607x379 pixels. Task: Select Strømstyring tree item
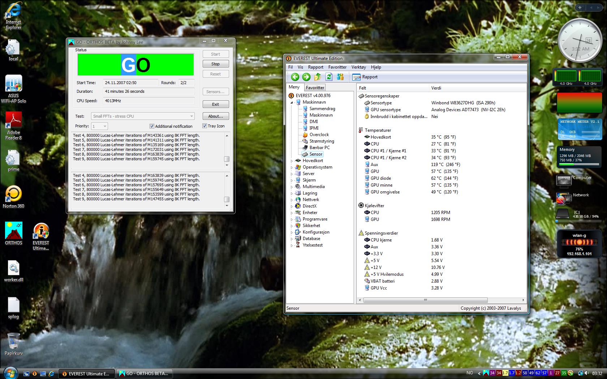(322, 141)
